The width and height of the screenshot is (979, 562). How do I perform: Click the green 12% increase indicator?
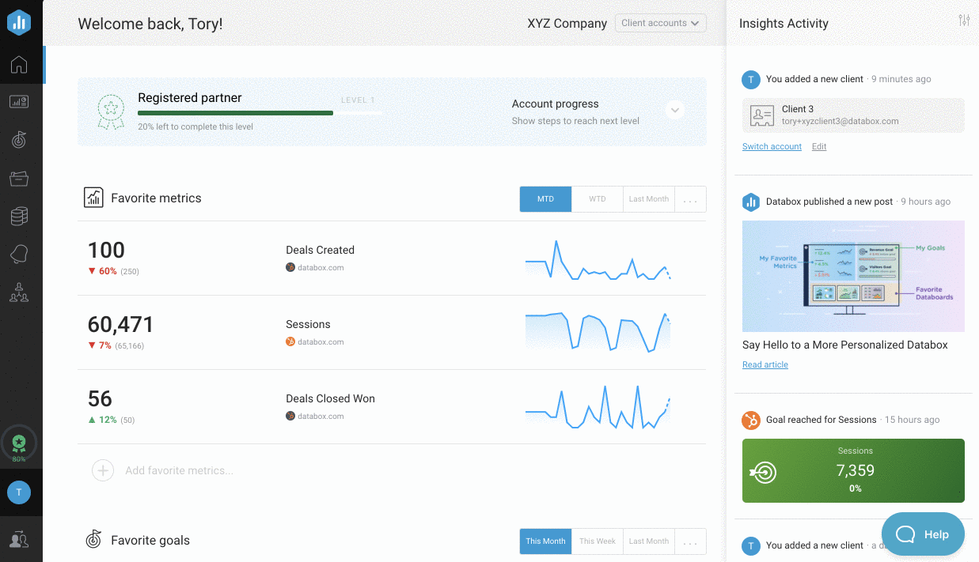[102, 420]
